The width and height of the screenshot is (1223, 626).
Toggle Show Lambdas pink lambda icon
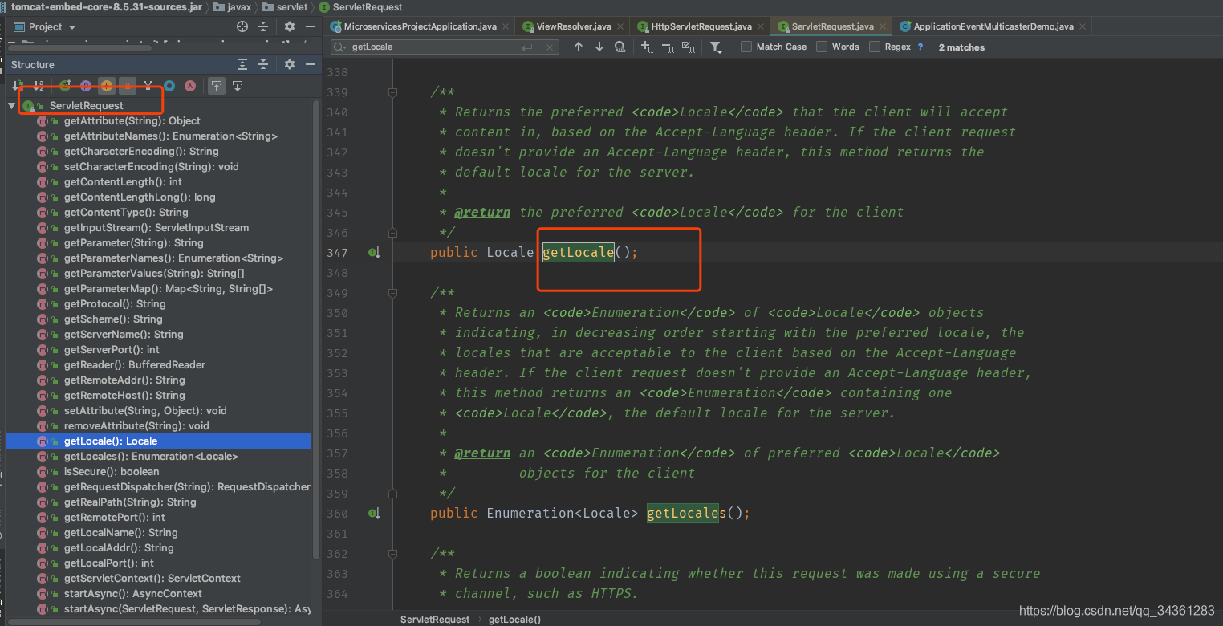tap(190, 85)
